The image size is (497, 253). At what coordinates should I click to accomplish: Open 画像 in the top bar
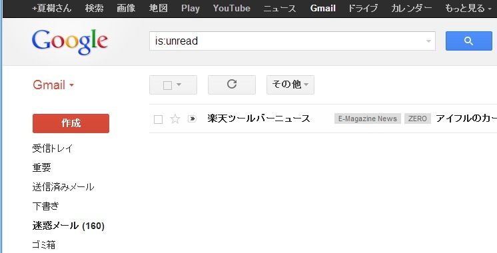coord(126,8)
